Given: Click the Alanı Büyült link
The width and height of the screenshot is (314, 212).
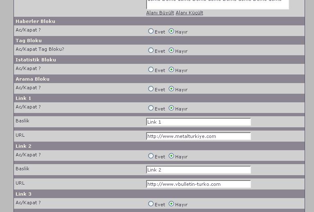Looking at the screenshot, I should coord(160,13).
